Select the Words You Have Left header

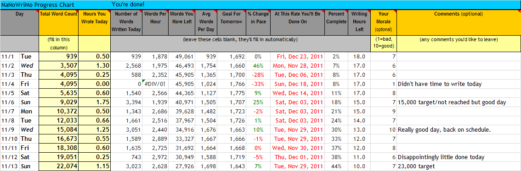point(182,22)
